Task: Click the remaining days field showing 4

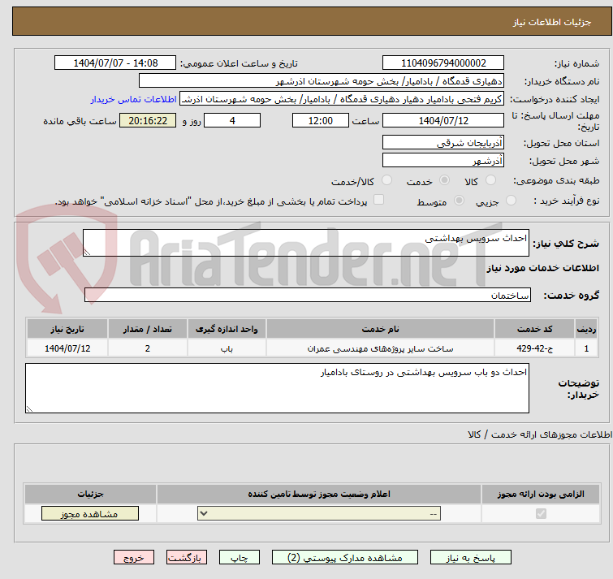Action: pos(232,120)
